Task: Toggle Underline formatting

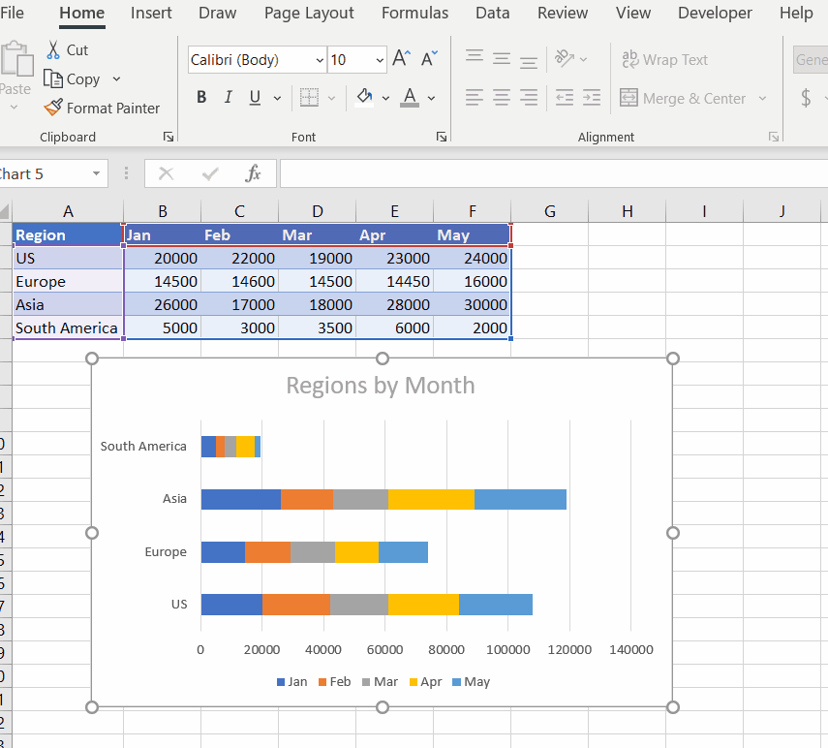Action: pos(255,97)
